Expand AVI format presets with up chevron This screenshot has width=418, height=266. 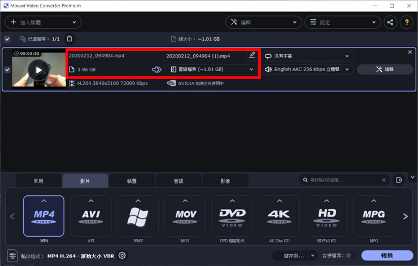pyautogui.click(x=91, y=200)
